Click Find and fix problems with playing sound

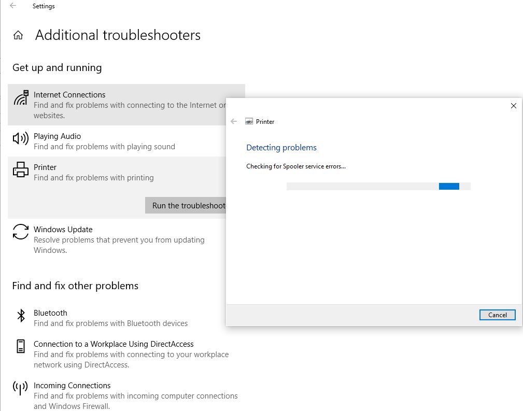(104, 147)
